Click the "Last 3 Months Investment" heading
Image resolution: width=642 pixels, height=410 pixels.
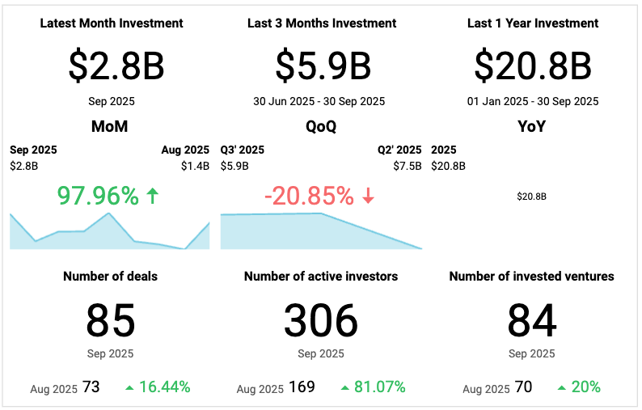tap(322, 23)
